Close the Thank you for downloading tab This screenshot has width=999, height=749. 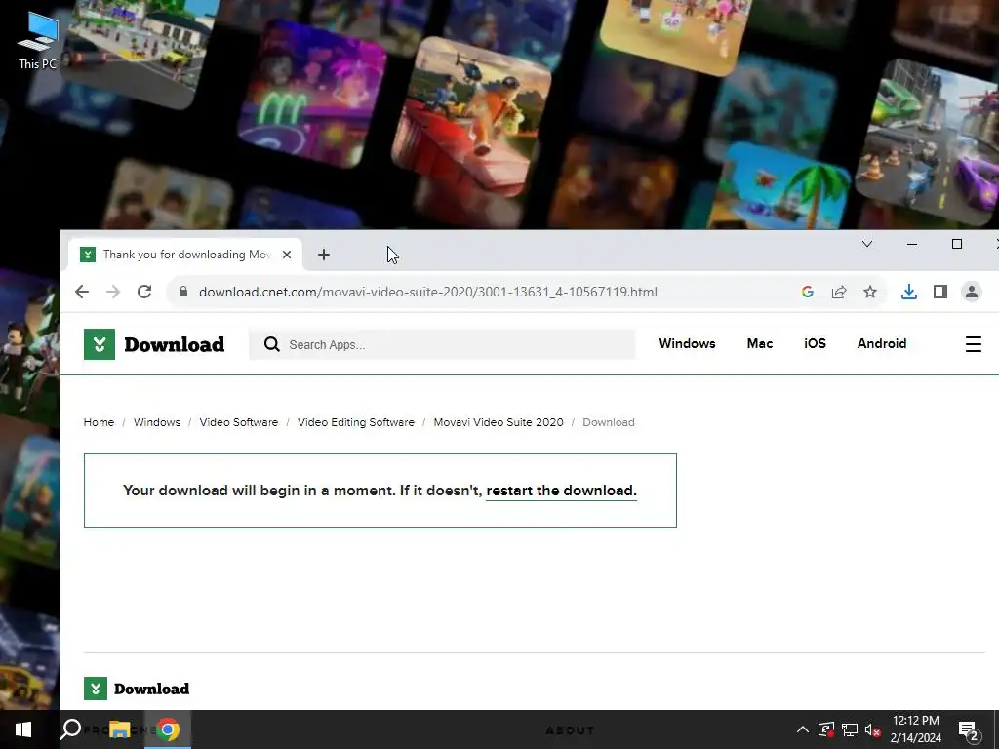[287, 255]
